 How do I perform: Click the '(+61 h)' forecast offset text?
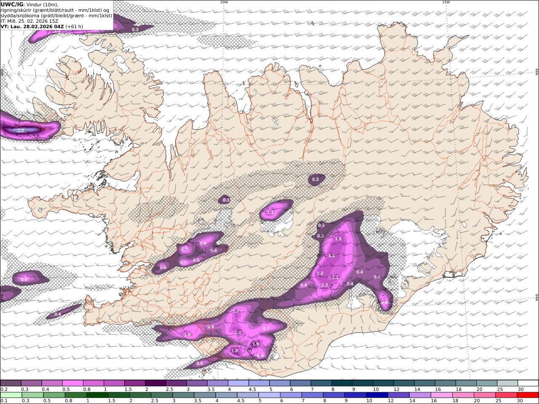(74, 27)
